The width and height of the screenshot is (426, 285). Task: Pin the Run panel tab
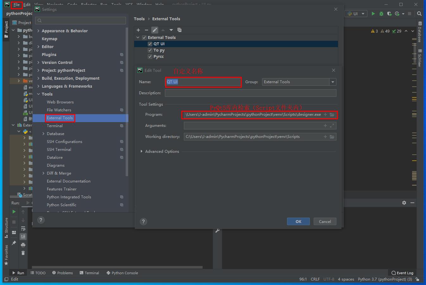click(14, 243)
